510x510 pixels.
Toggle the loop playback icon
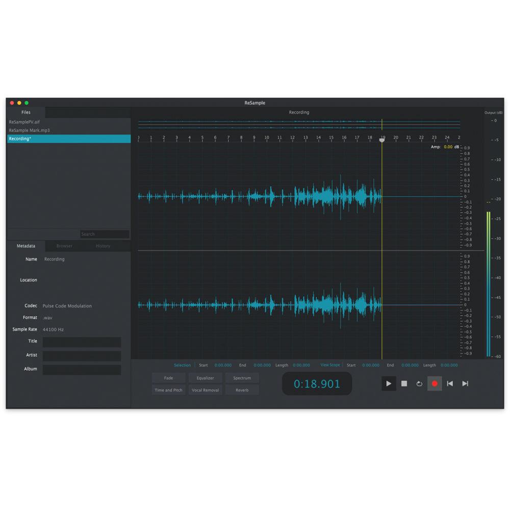419,384
